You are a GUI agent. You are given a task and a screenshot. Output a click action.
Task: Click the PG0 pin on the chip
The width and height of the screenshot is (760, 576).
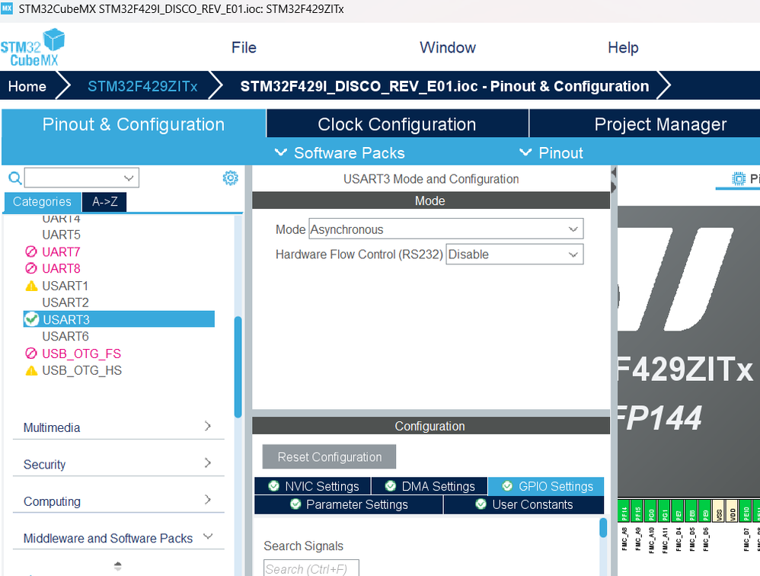[651, 511]
